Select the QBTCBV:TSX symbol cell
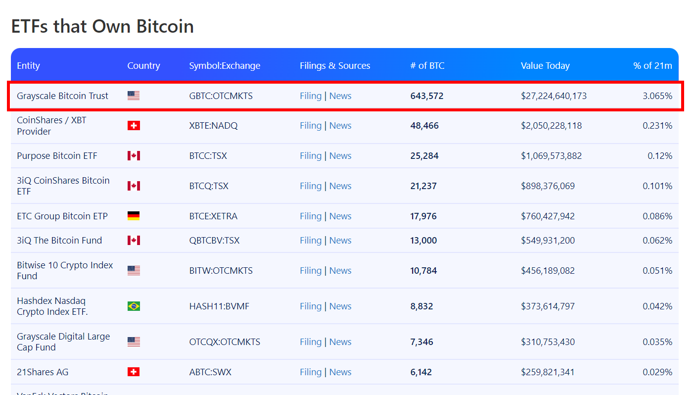The width and height of the screenshot is (694, 395). [214, 241]
